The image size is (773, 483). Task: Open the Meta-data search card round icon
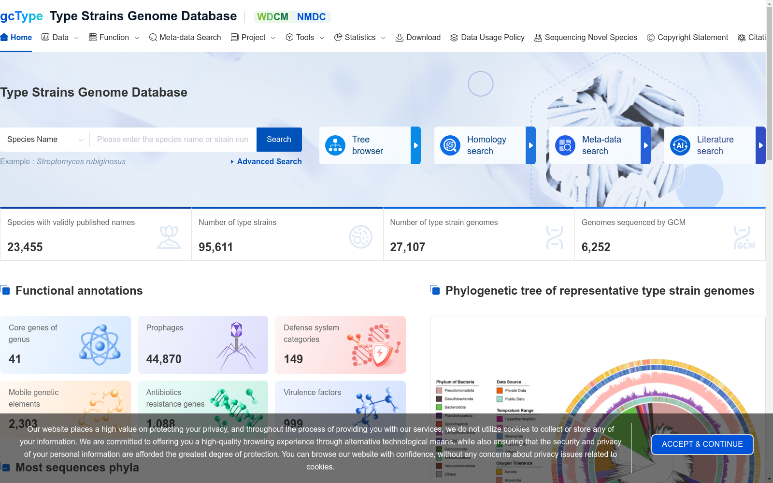pyautogui.click(x=565, y=145)
